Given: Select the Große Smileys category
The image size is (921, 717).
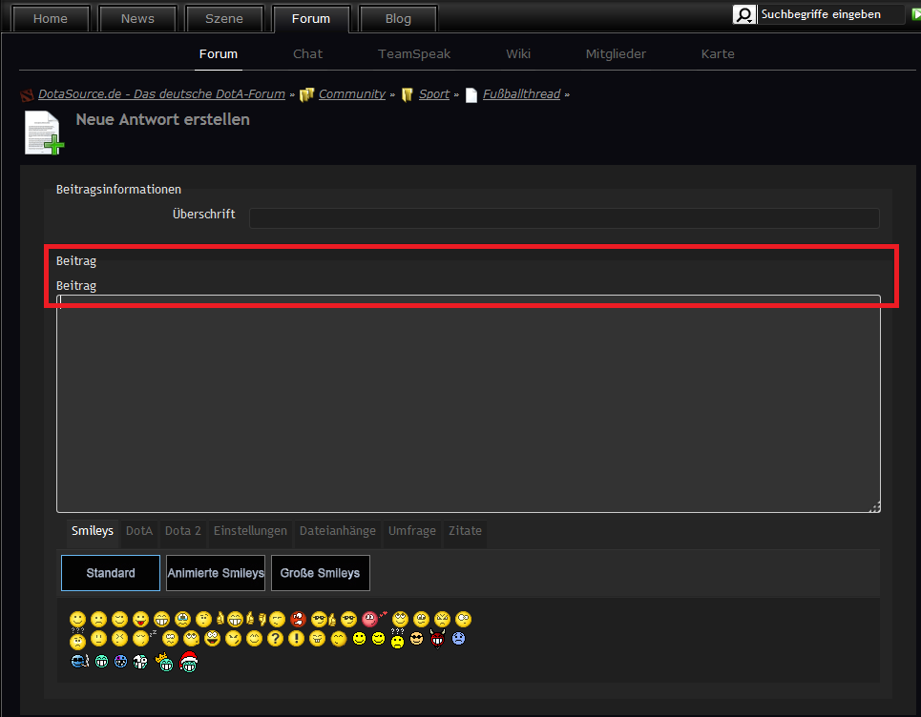Looking at the screenshot, I should pos(320,573).
